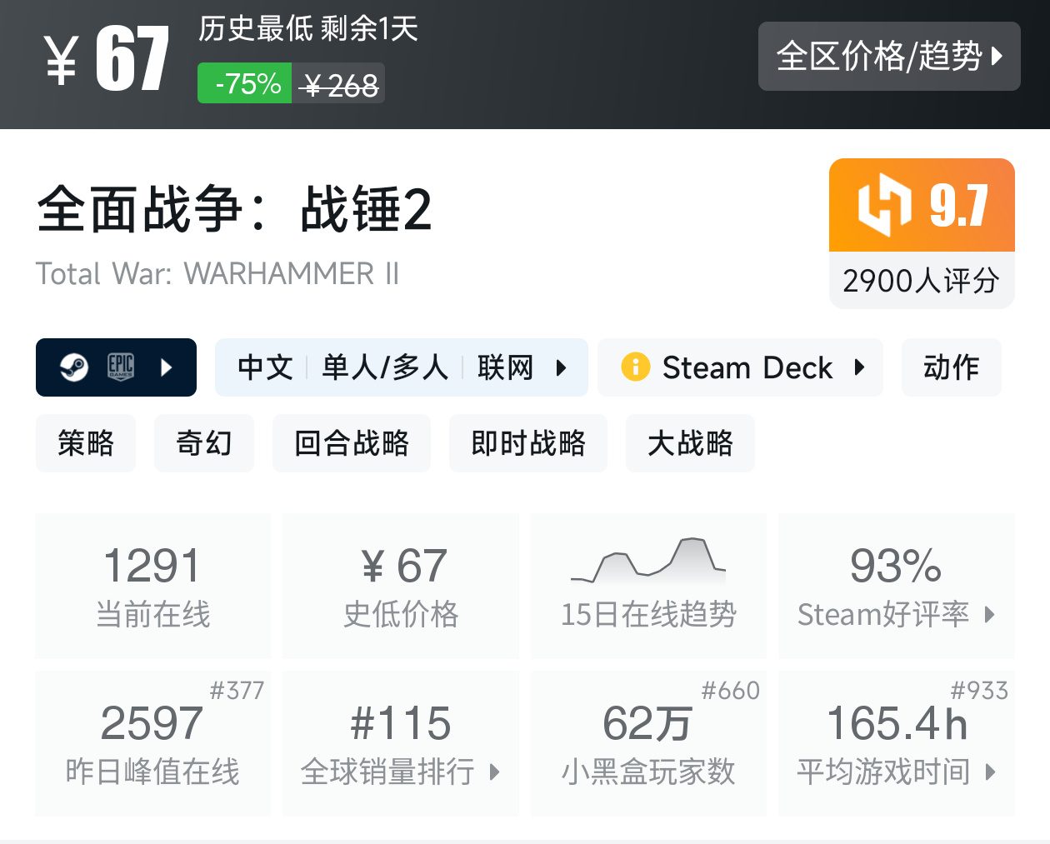Select the 大战略 genre tag
Image resolution: width=1050 pixels, height=844 pixels.
(x=690, y=443)
